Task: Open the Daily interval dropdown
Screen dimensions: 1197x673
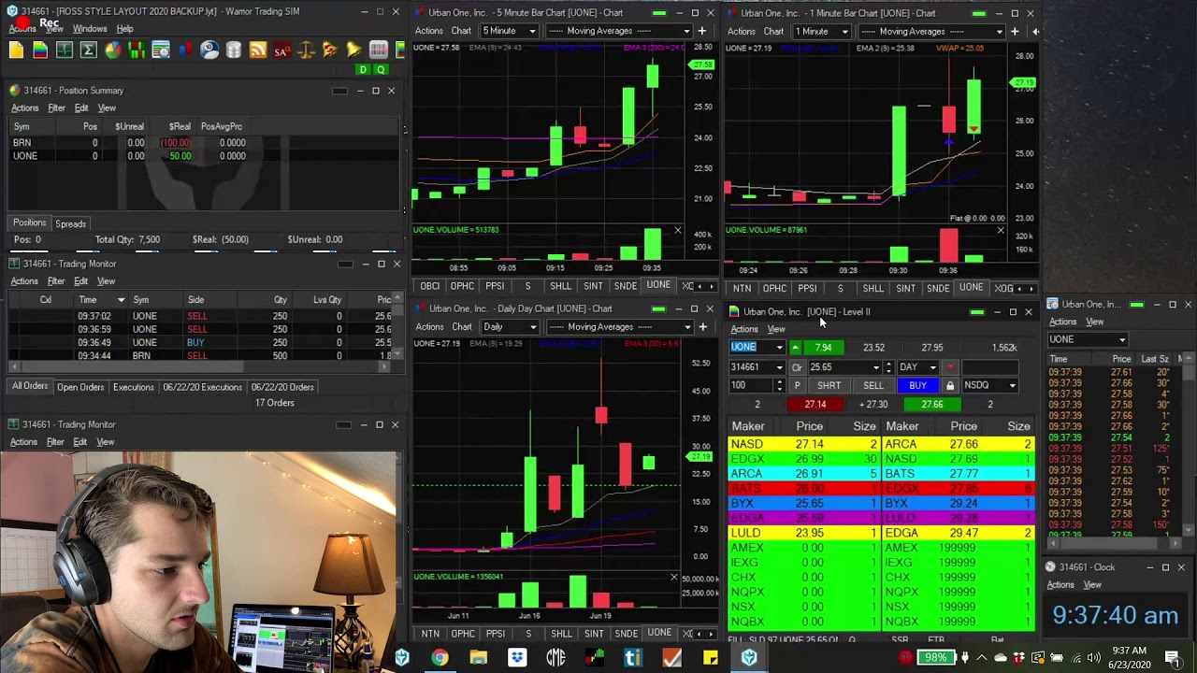Action: (x=510, y=326)
